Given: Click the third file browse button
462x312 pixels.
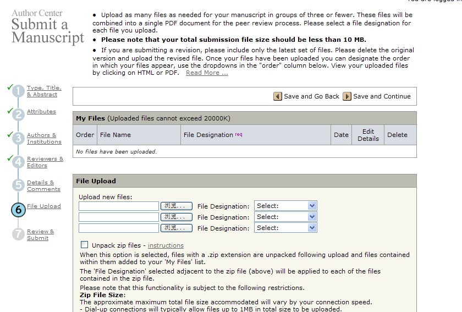Looking at the screenshot, I should pos(177,228).
